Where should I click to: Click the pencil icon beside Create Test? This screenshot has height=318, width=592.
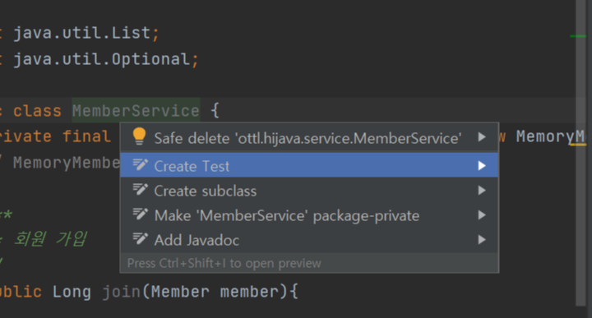point(140,164)
